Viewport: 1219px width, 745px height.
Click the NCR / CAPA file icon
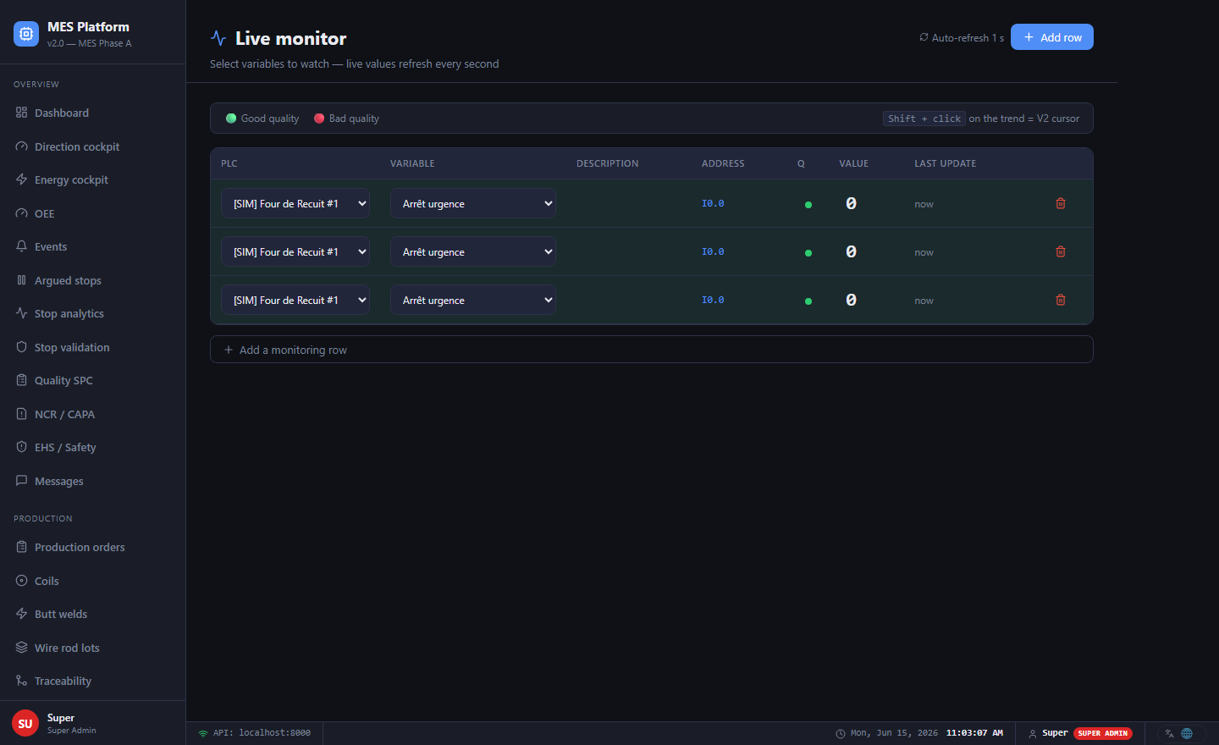pos(22,414)
